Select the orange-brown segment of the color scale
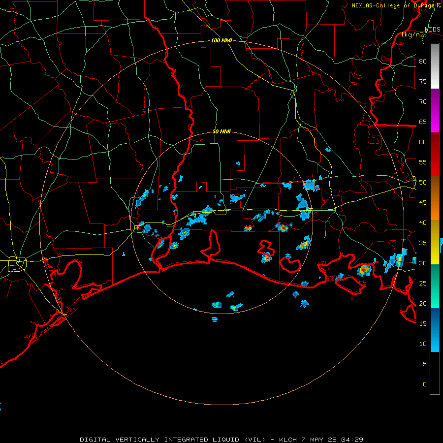Image resolution: width=443 pixels, height=443 pixels. (435, 198)
